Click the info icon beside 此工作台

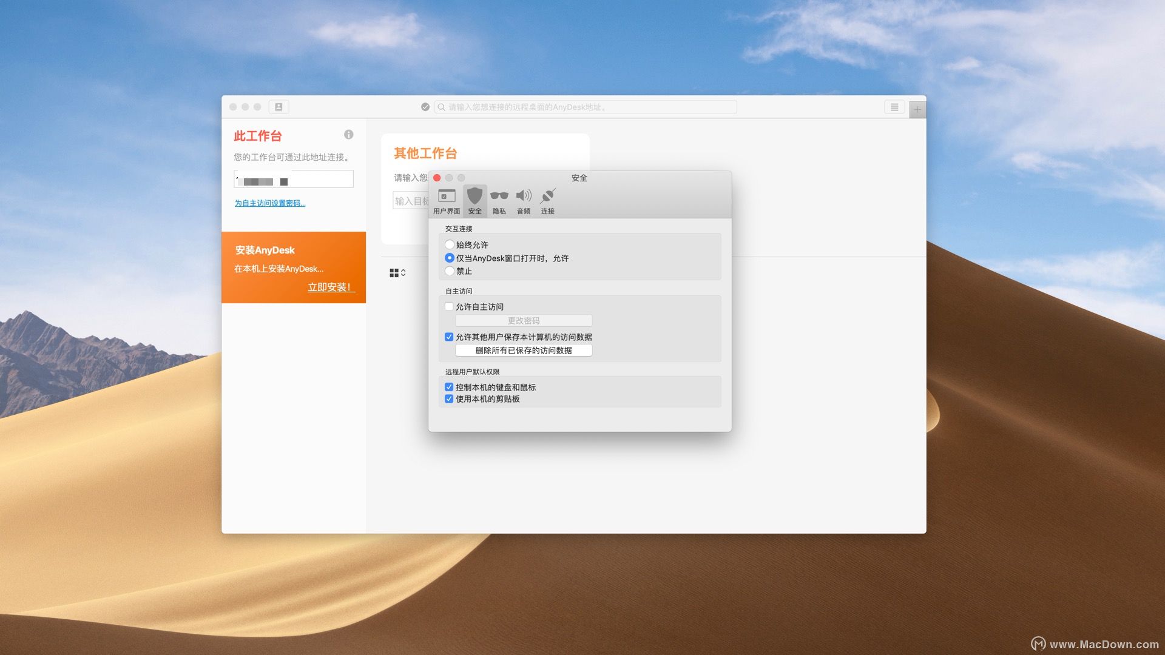click(348, 135)
